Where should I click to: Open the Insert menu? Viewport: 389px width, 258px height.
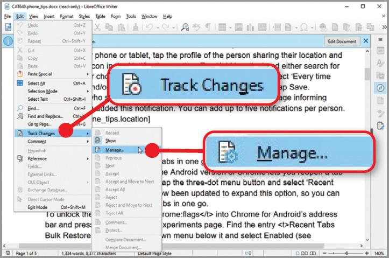click(49, 16)
